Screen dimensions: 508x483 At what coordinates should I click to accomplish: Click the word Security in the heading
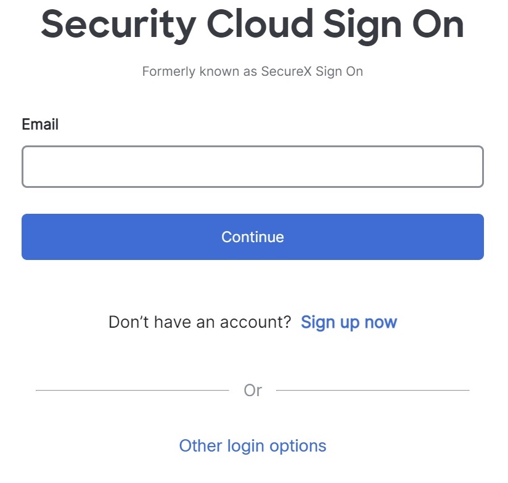click(118, 25)
